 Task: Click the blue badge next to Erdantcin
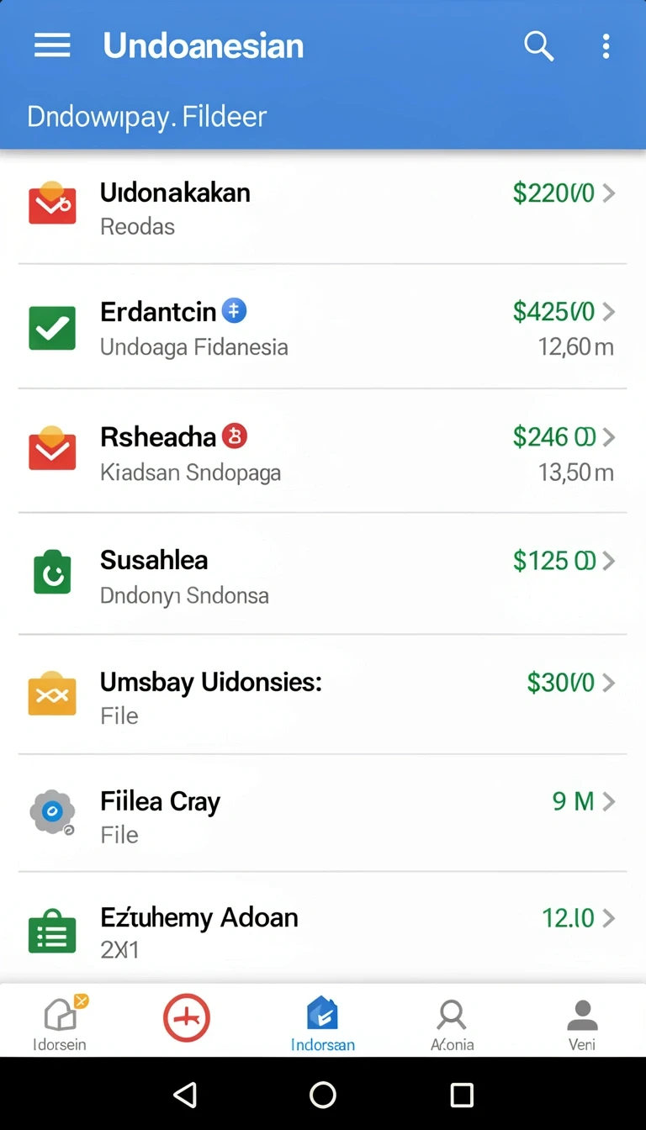pos(234,311)
